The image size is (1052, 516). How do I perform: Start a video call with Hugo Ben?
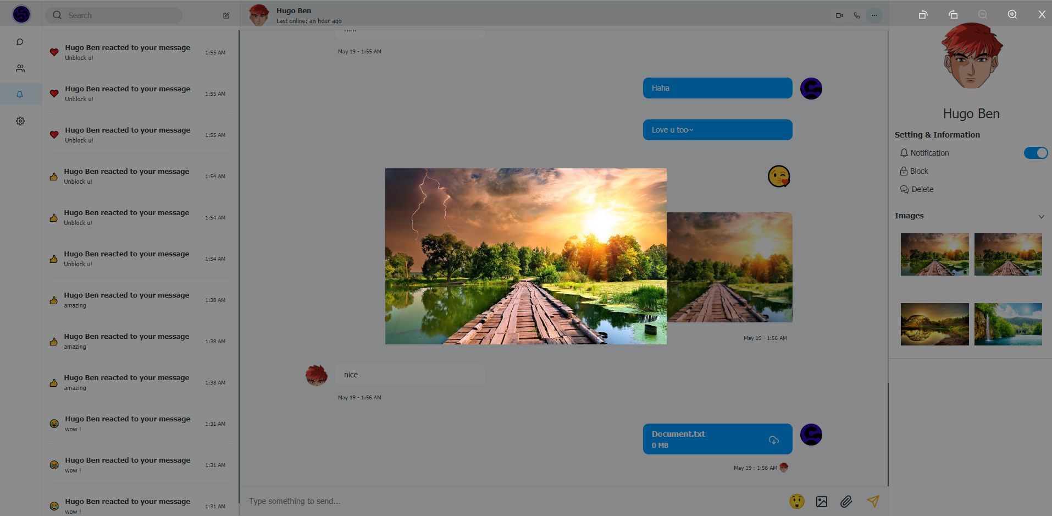point(839,15)
